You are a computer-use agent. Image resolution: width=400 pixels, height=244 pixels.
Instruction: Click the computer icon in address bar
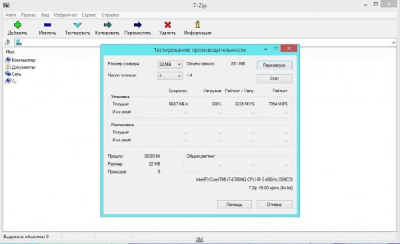[19, 43]
